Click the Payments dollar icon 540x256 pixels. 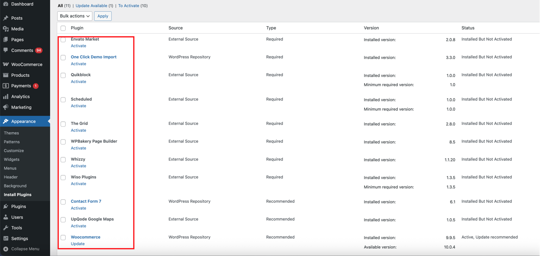[x=6, y=86]
